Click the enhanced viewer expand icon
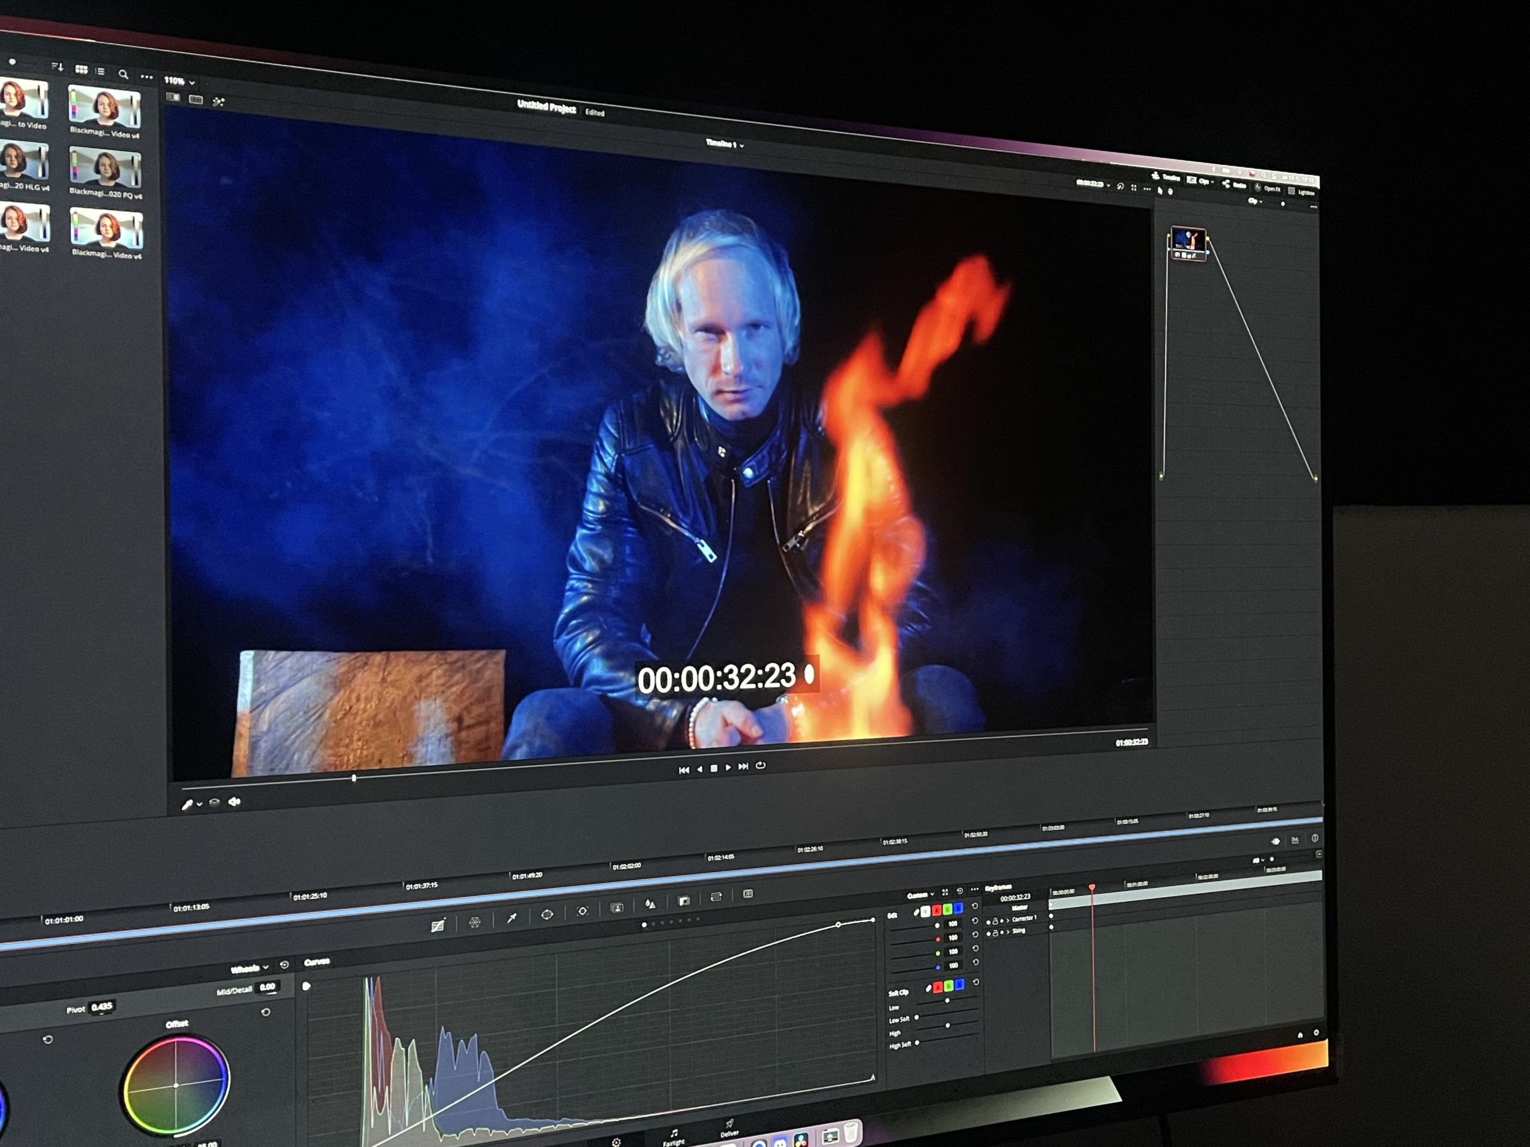Image resolution: width=1530 pixels, height=1147 pixels. [1134, 188]
